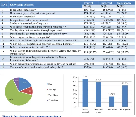Select the 'Poor' legend entry
Screen dimensions: 136x117
click(x=50, y=84)
